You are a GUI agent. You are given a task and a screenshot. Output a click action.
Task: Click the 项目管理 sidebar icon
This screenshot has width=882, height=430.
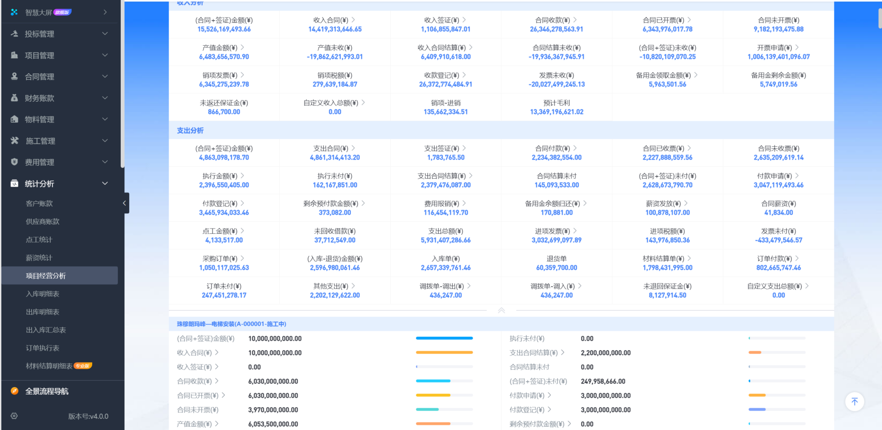tap(14, 55)
